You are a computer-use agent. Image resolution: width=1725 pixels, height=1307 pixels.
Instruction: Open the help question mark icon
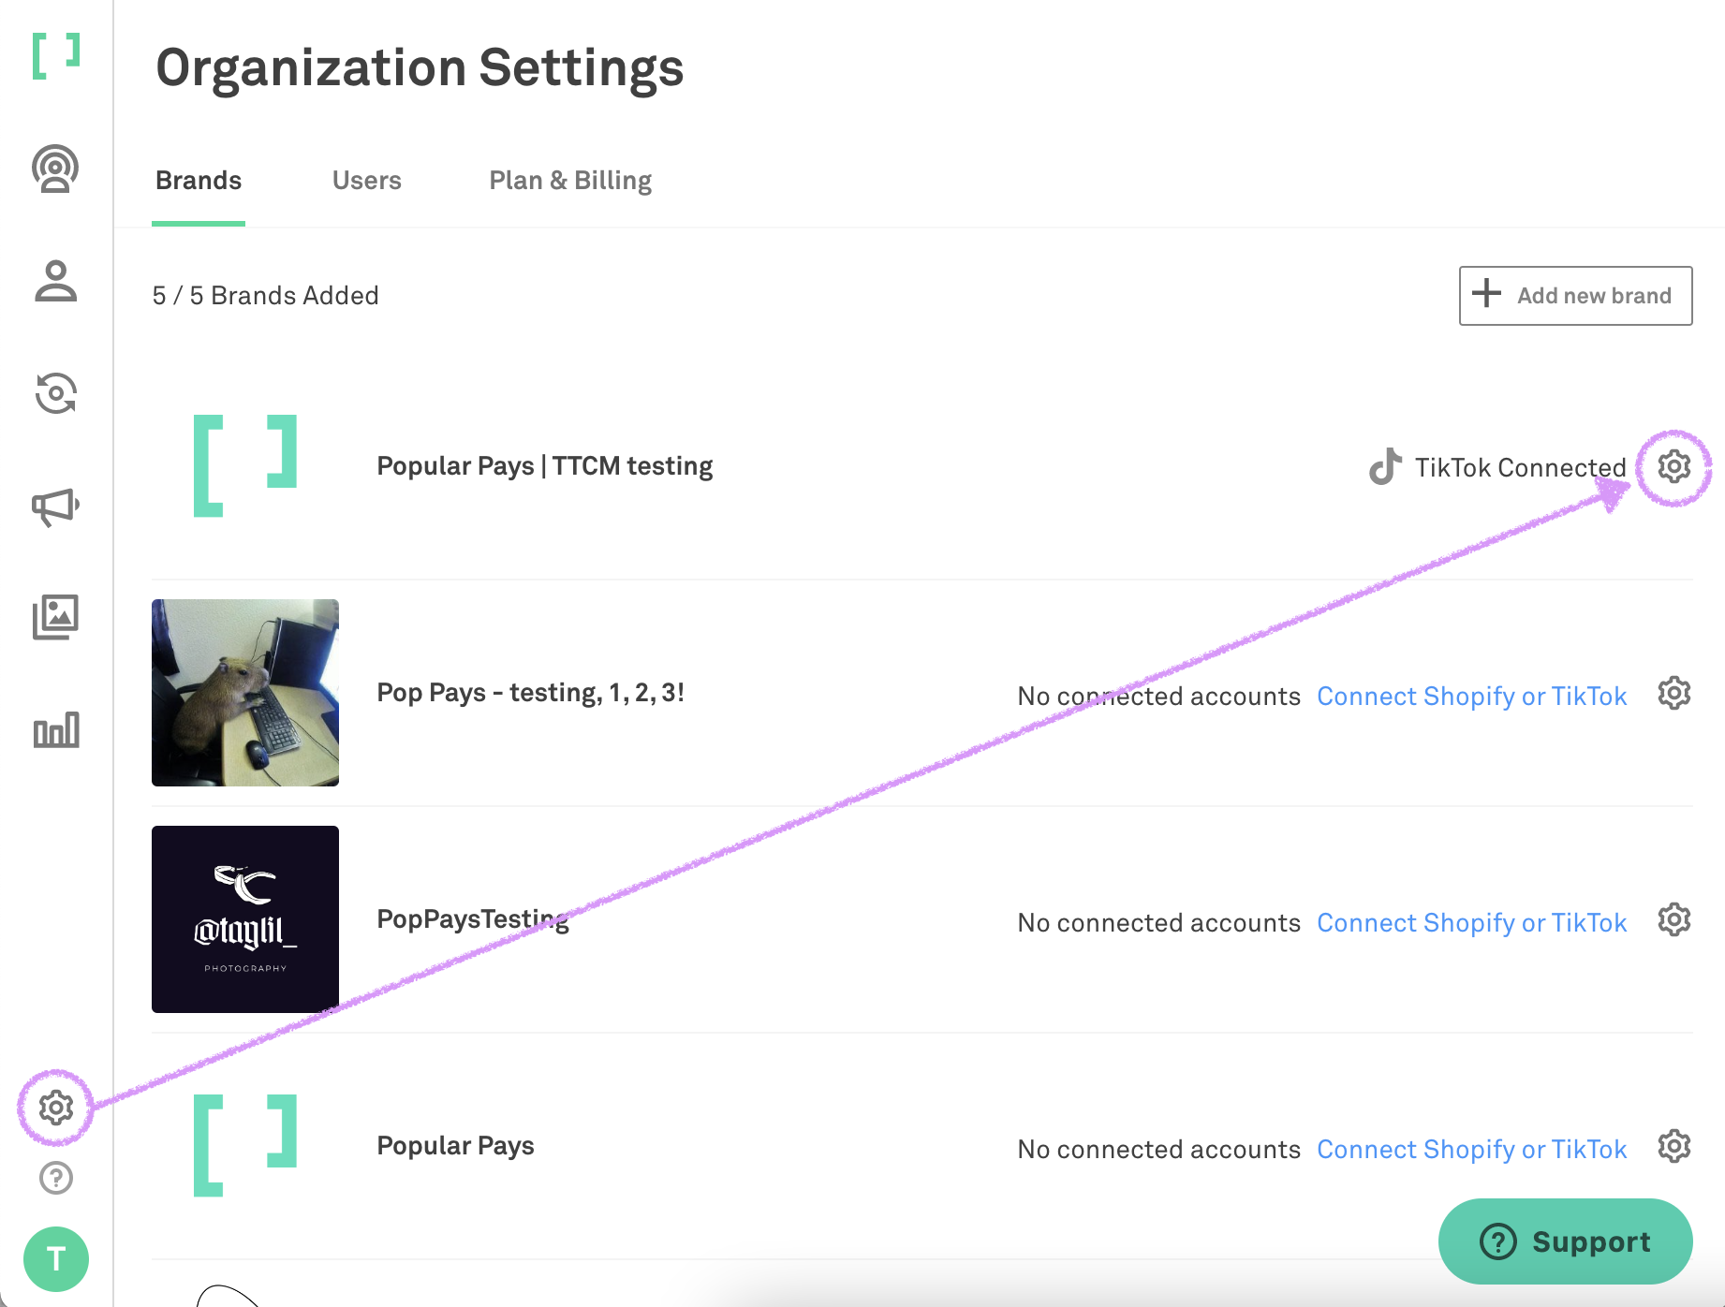pos(56,1178)
